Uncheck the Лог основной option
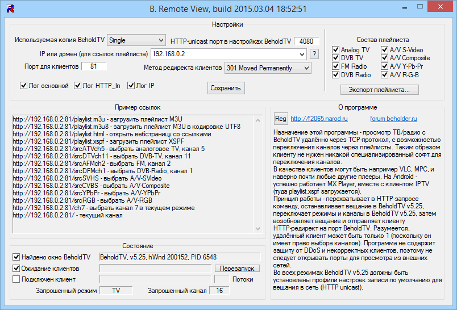The width and height of the screenshot is (457, 310). pos(24,86)
